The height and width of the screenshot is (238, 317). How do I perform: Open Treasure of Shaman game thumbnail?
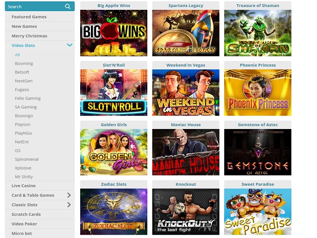click(257, 33)
